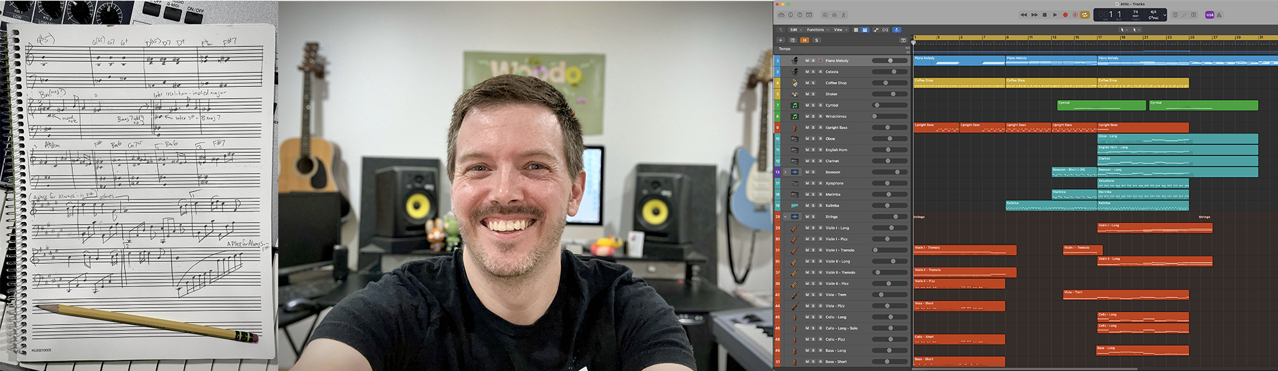Screen dimensions: 1278x371
Task: Open the LCD display mode dropdown arrow
Action: click(1164, 15)
